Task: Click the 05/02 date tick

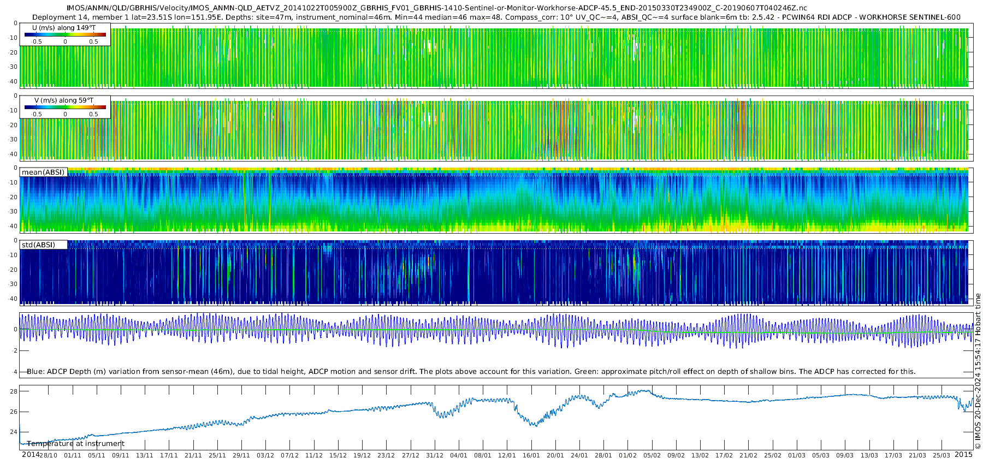Action: tap(652, 455)
